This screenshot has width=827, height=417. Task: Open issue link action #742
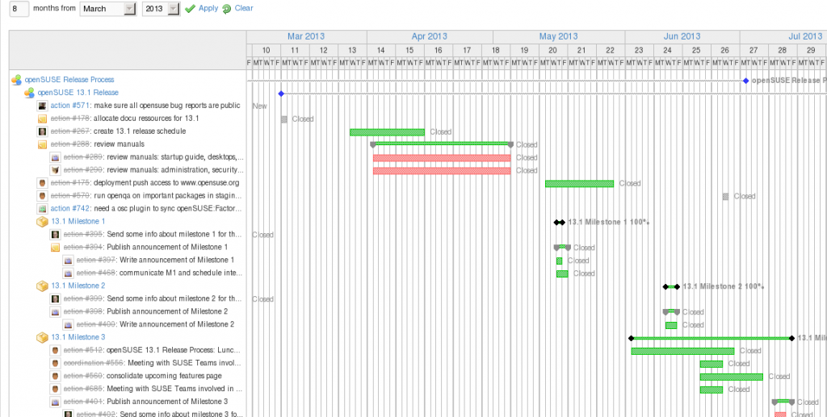(70, 208)
